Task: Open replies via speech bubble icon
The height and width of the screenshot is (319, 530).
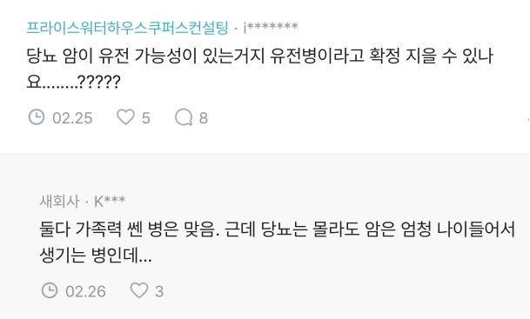Action: pos(184,117)
